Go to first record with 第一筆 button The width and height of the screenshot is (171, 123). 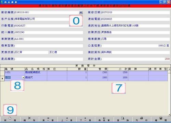[48, 119]
